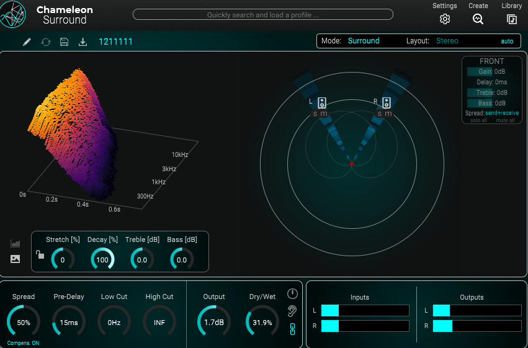Click the FRONT Gain 0dB slider

click(492, 72)
